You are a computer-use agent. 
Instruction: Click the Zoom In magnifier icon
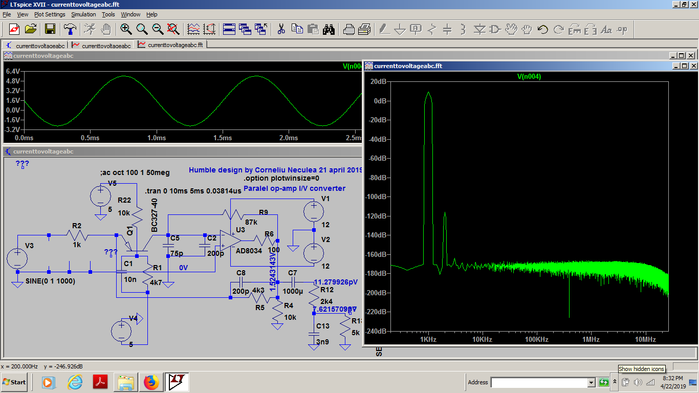pyautogui.click(x=126, y=29)
